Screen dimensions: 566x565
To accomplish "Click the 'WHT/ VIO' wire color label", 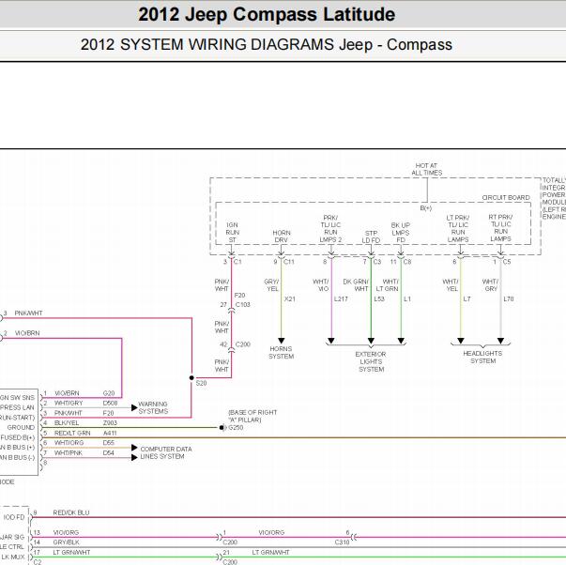I will [x=320, y=285].
